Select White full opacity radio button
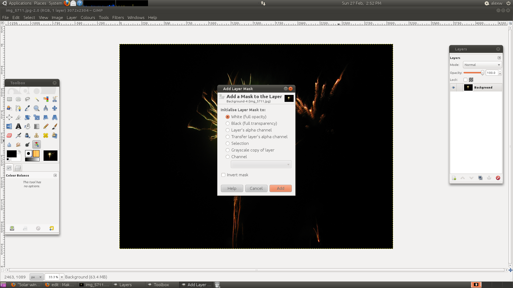 tap(228, 116)
